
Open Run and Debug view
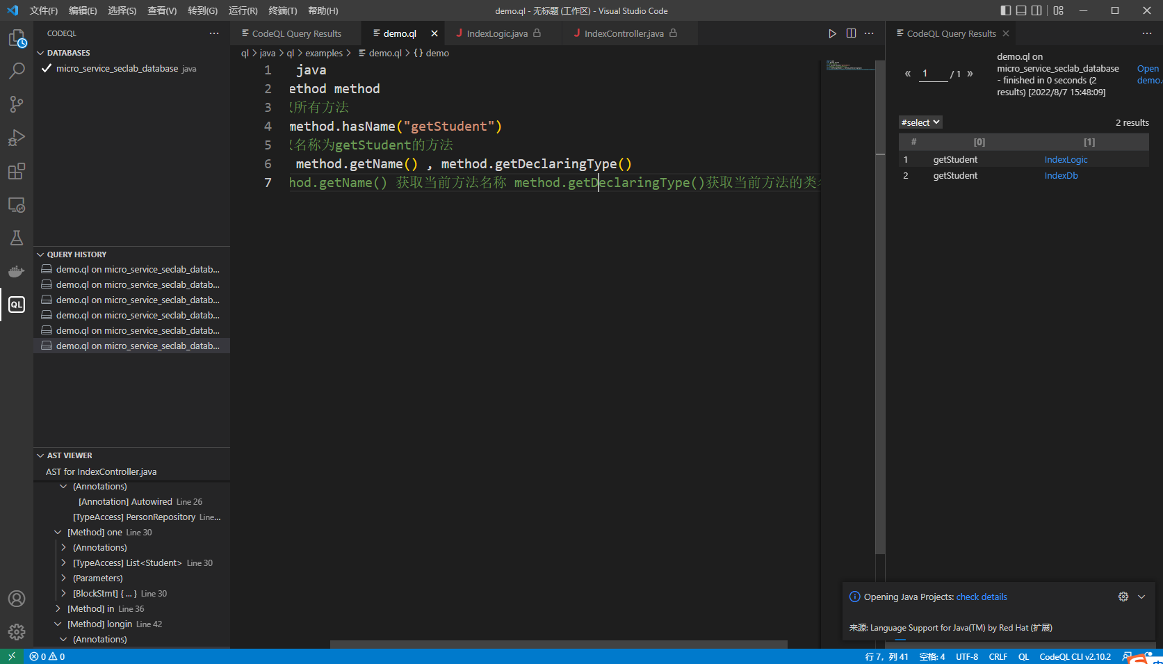(17, 138)
